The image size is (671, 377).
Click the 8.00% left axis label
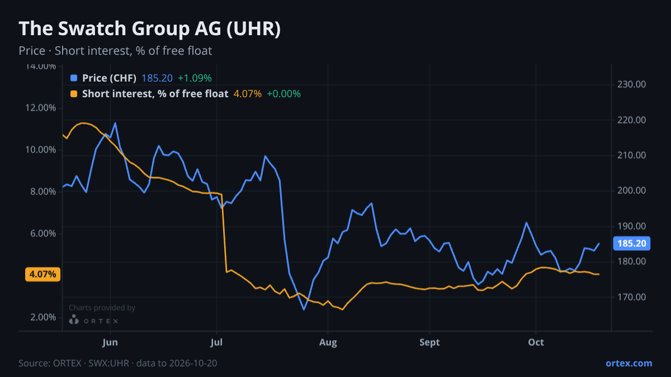pyautogui.click(x=43, y=192)
